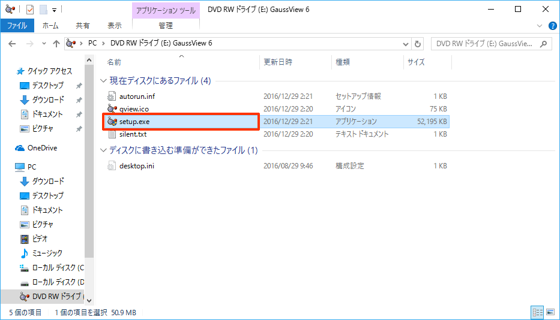This screenshot has width=560, height=320.
Task: Click the desktop.ini file icon
Action: 112,166
